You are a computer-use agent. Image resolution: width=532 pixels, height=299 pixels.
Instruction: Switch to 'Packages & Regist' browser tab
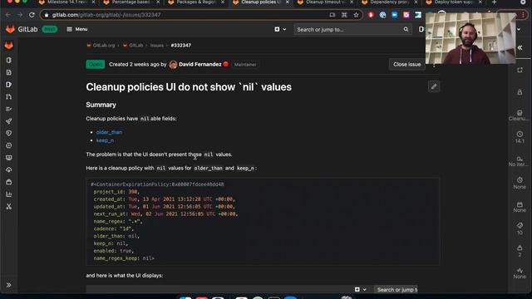195,2
